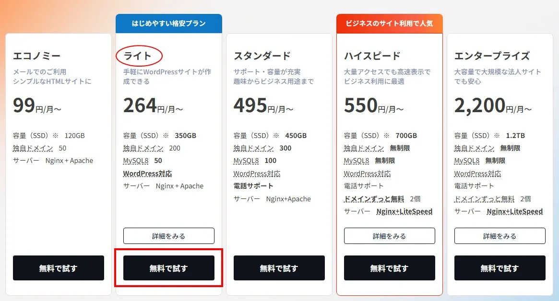
Task: Try the エンタープライズ plan for free
Action: click(500, 268)
